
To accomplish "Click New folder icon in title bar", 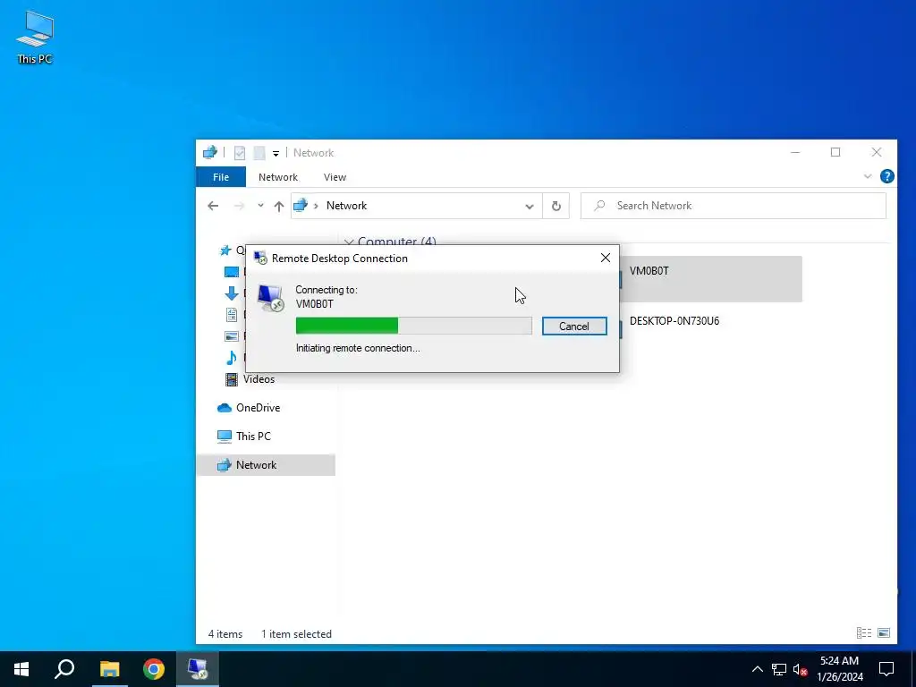I will coord(259,153).
